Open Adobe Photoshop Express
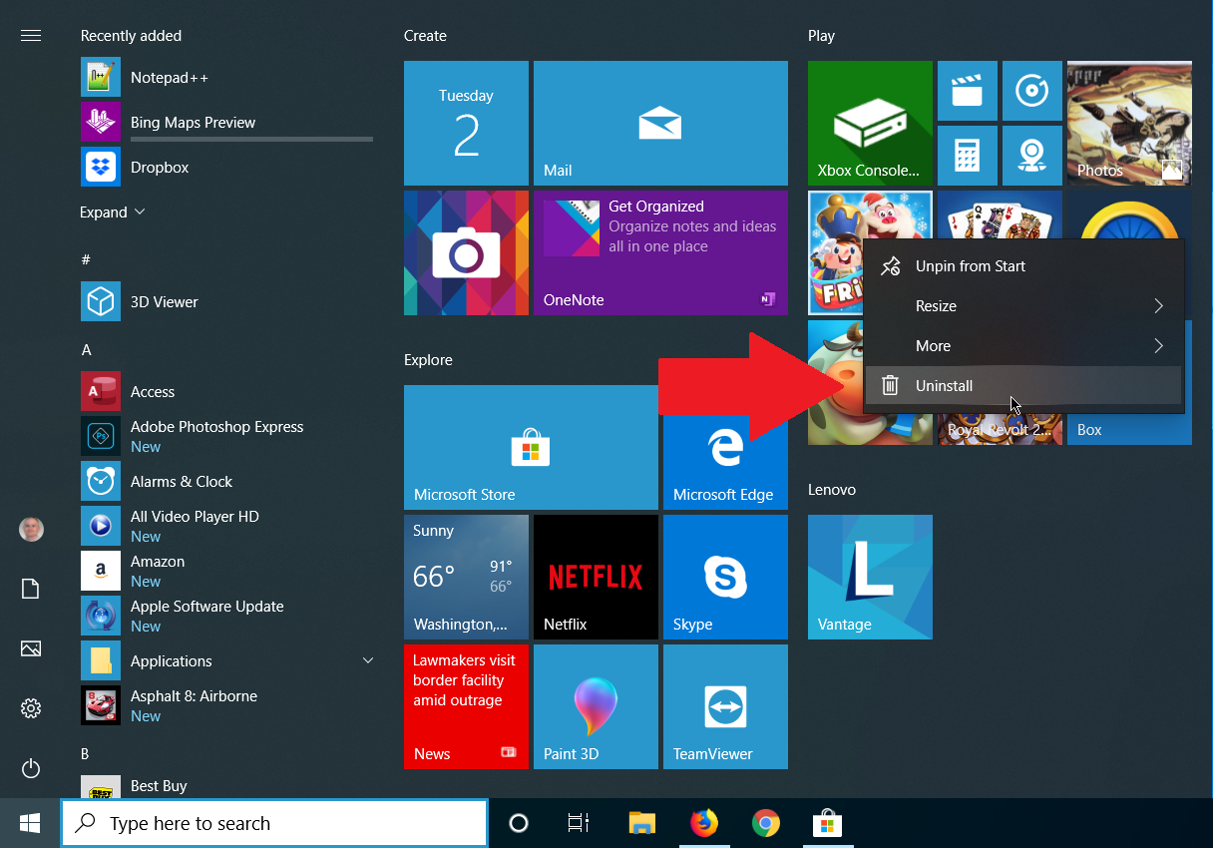The image size is (1213, 848). (x=227, y=436)
